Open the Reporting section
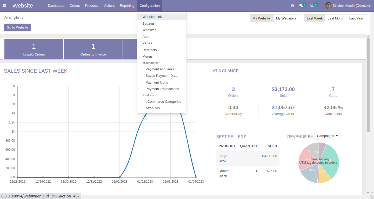This screenshot has height=199, width=374. pyautogui.click(x=127, y=5)
